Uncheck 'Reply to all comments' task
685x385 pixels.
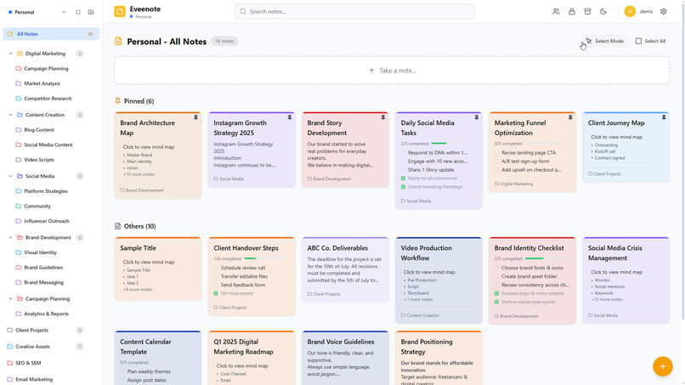(403, 178)
